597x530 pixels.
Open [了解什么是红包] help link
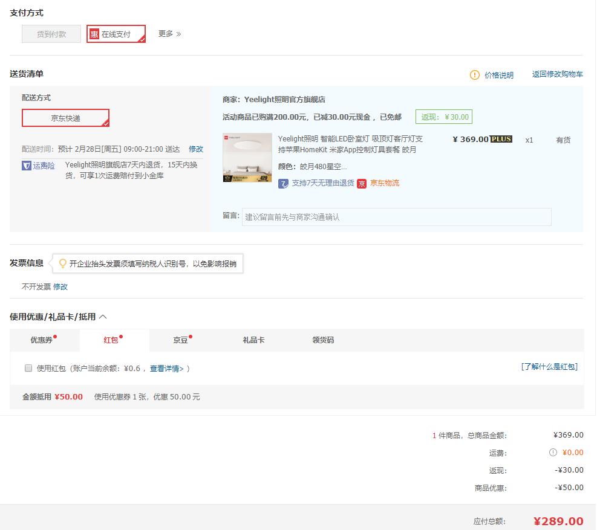pos(549,366)
